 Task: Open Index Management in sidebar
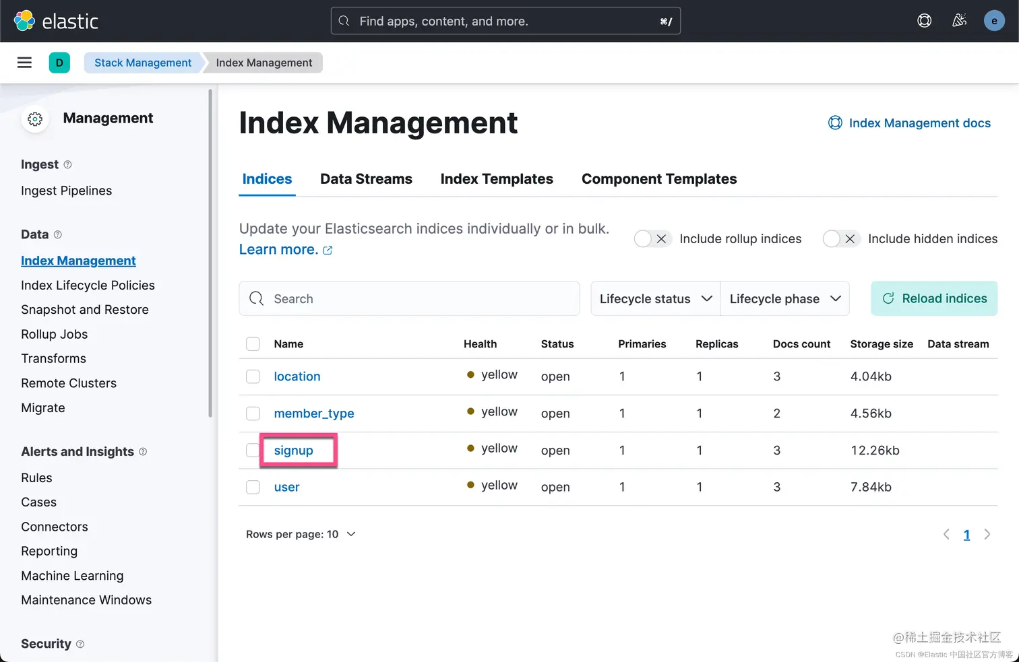point(78,261)
